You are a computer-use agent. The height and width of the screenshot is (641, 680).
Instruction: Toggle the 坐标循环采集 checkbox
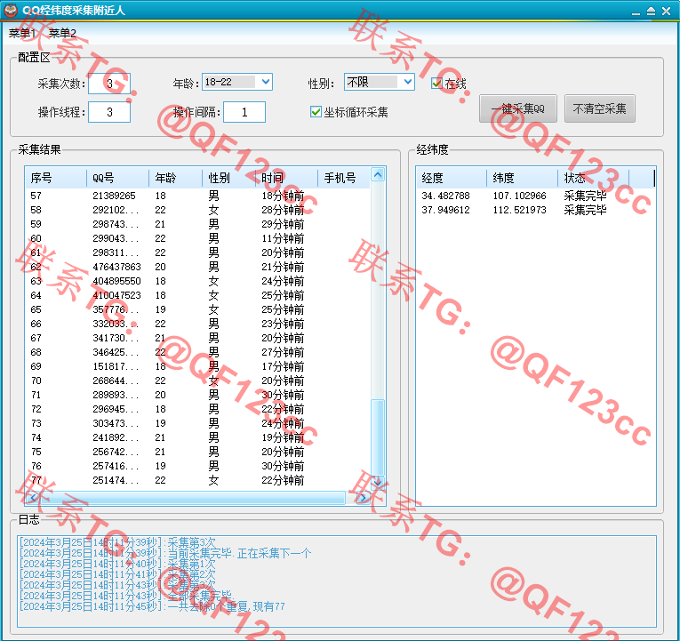(316, 112)
